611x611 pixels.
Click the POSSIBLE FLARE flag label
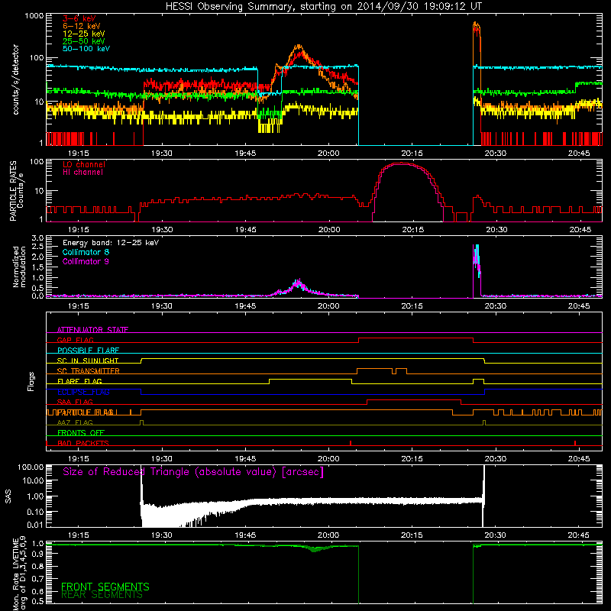[88, 351]
